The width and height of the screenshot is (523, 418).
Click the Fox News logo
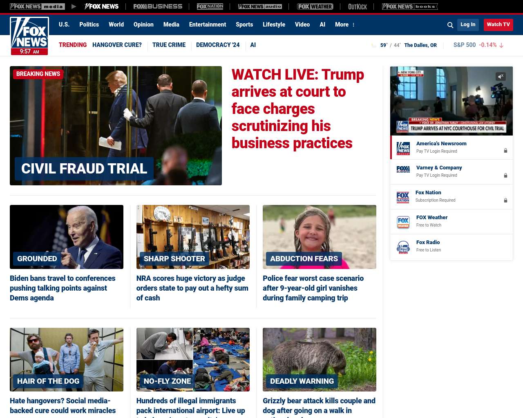pos(29,36)
